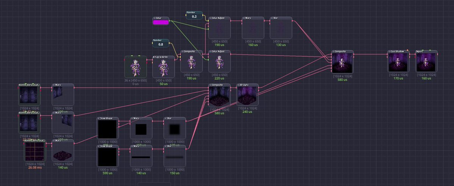The image size is (454, 186).
Task: Select the Composite node feeding Cast Shadow
Action: pyautogui.click(x=343, y=63)
